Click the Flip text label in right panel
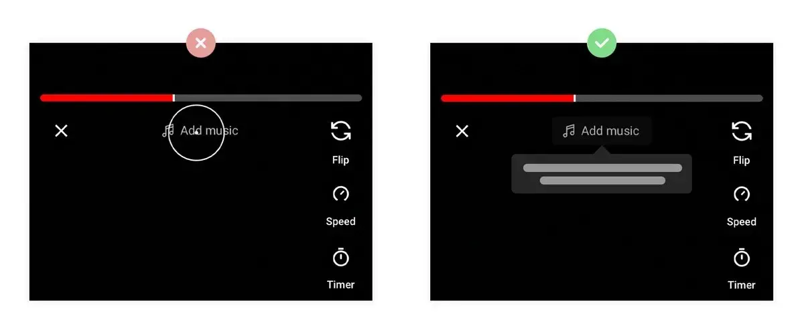This screenshot has height=330, width=804. 742,160
